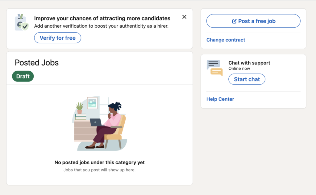This screenshot has height=195, width=316.
Task: Click the No posted jobs message text
Action: [99, 162]
